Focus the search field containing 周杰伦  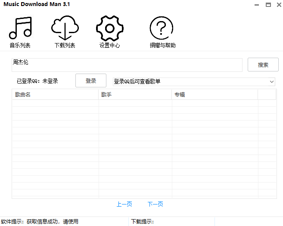[x=127, y=65]
